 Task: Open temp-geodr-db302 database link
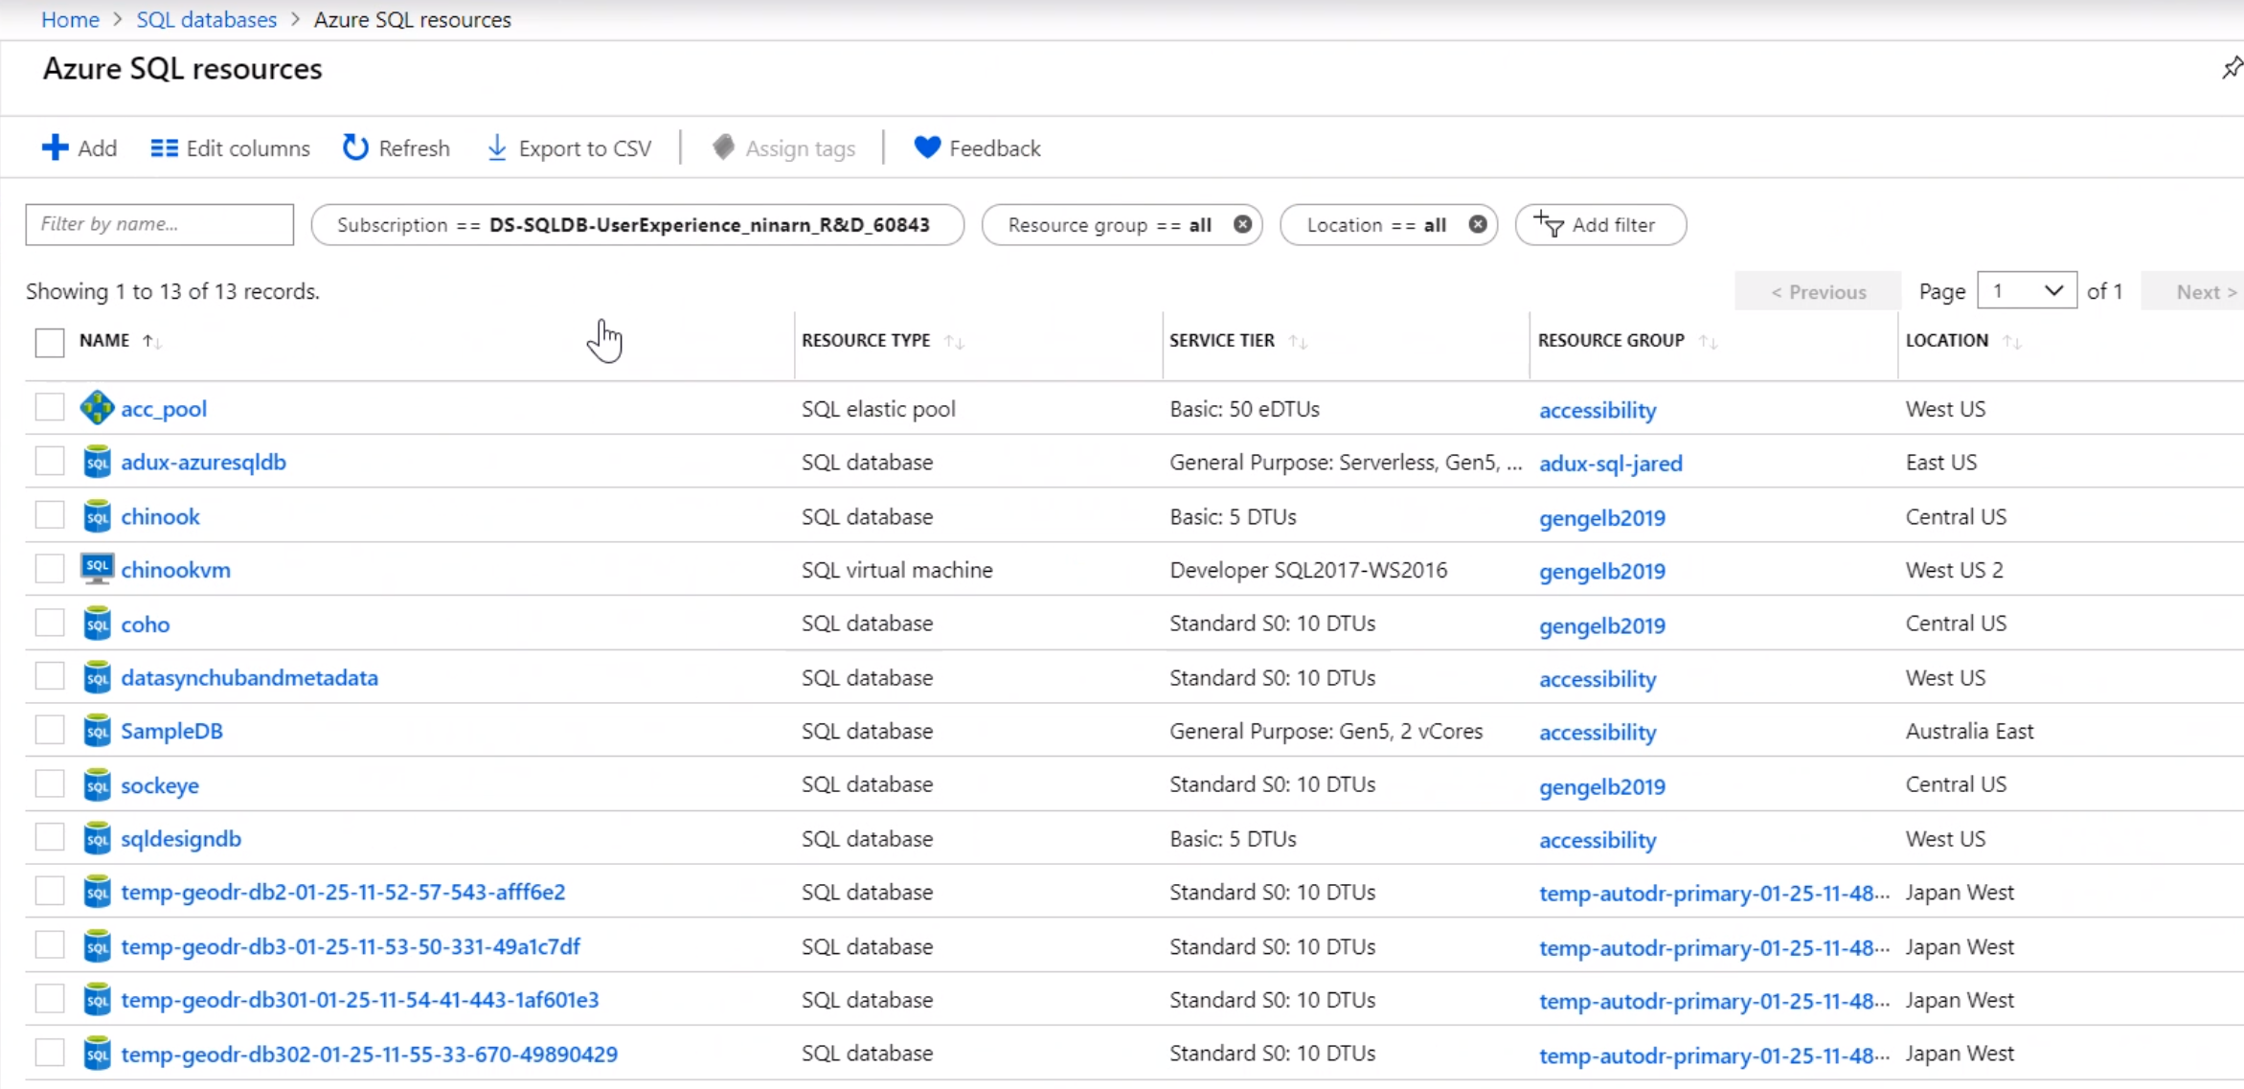point(369,1054)
